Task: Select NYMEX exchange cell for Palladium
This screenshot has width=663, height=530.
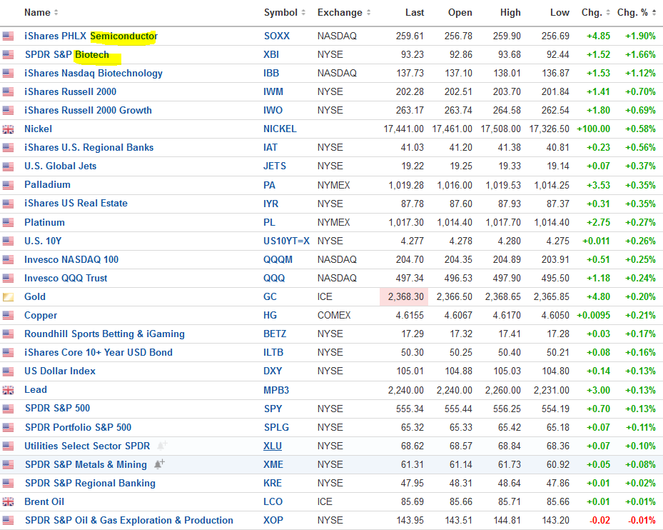Action: tap(333, 185)
